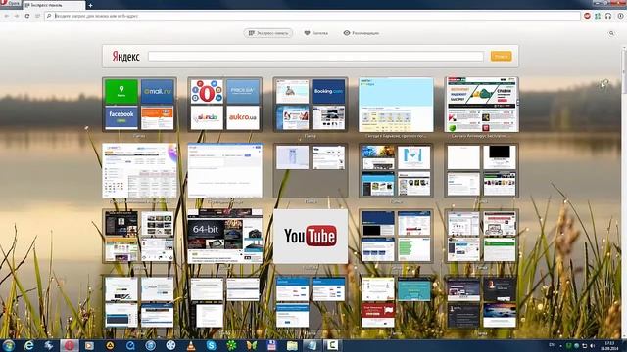Image resolution: width=627 pixels, height=352 pixels.
Task: Open the red ad-blocker extension icon
Action: pos(587,16)
